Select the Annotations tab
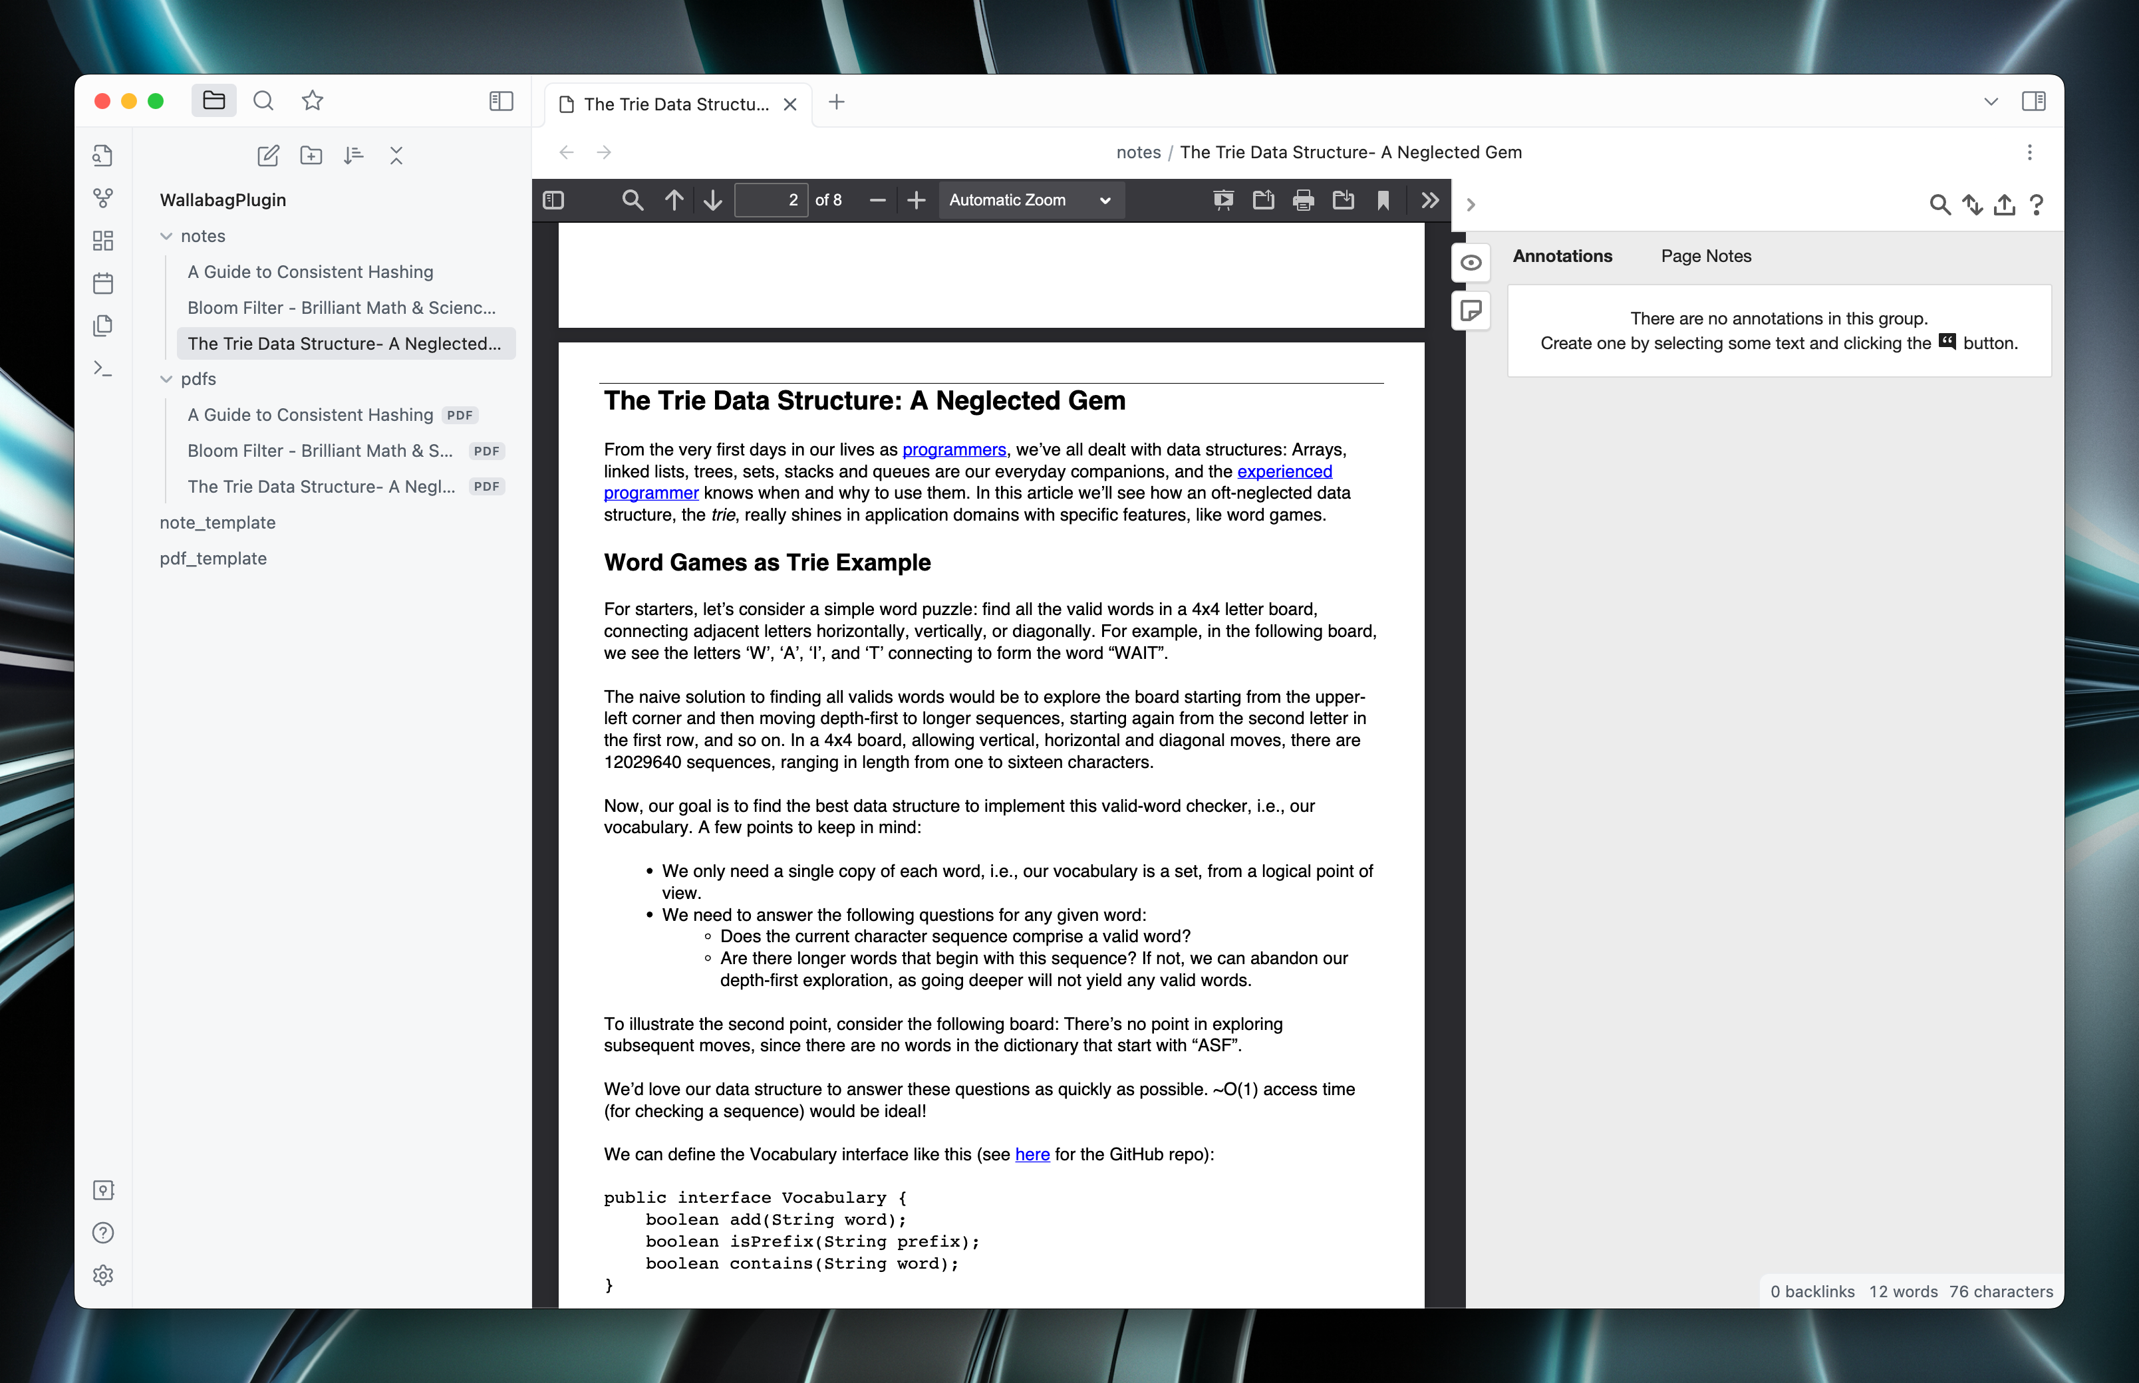Screen dimensions: 2139x1383 [1562, 256]
